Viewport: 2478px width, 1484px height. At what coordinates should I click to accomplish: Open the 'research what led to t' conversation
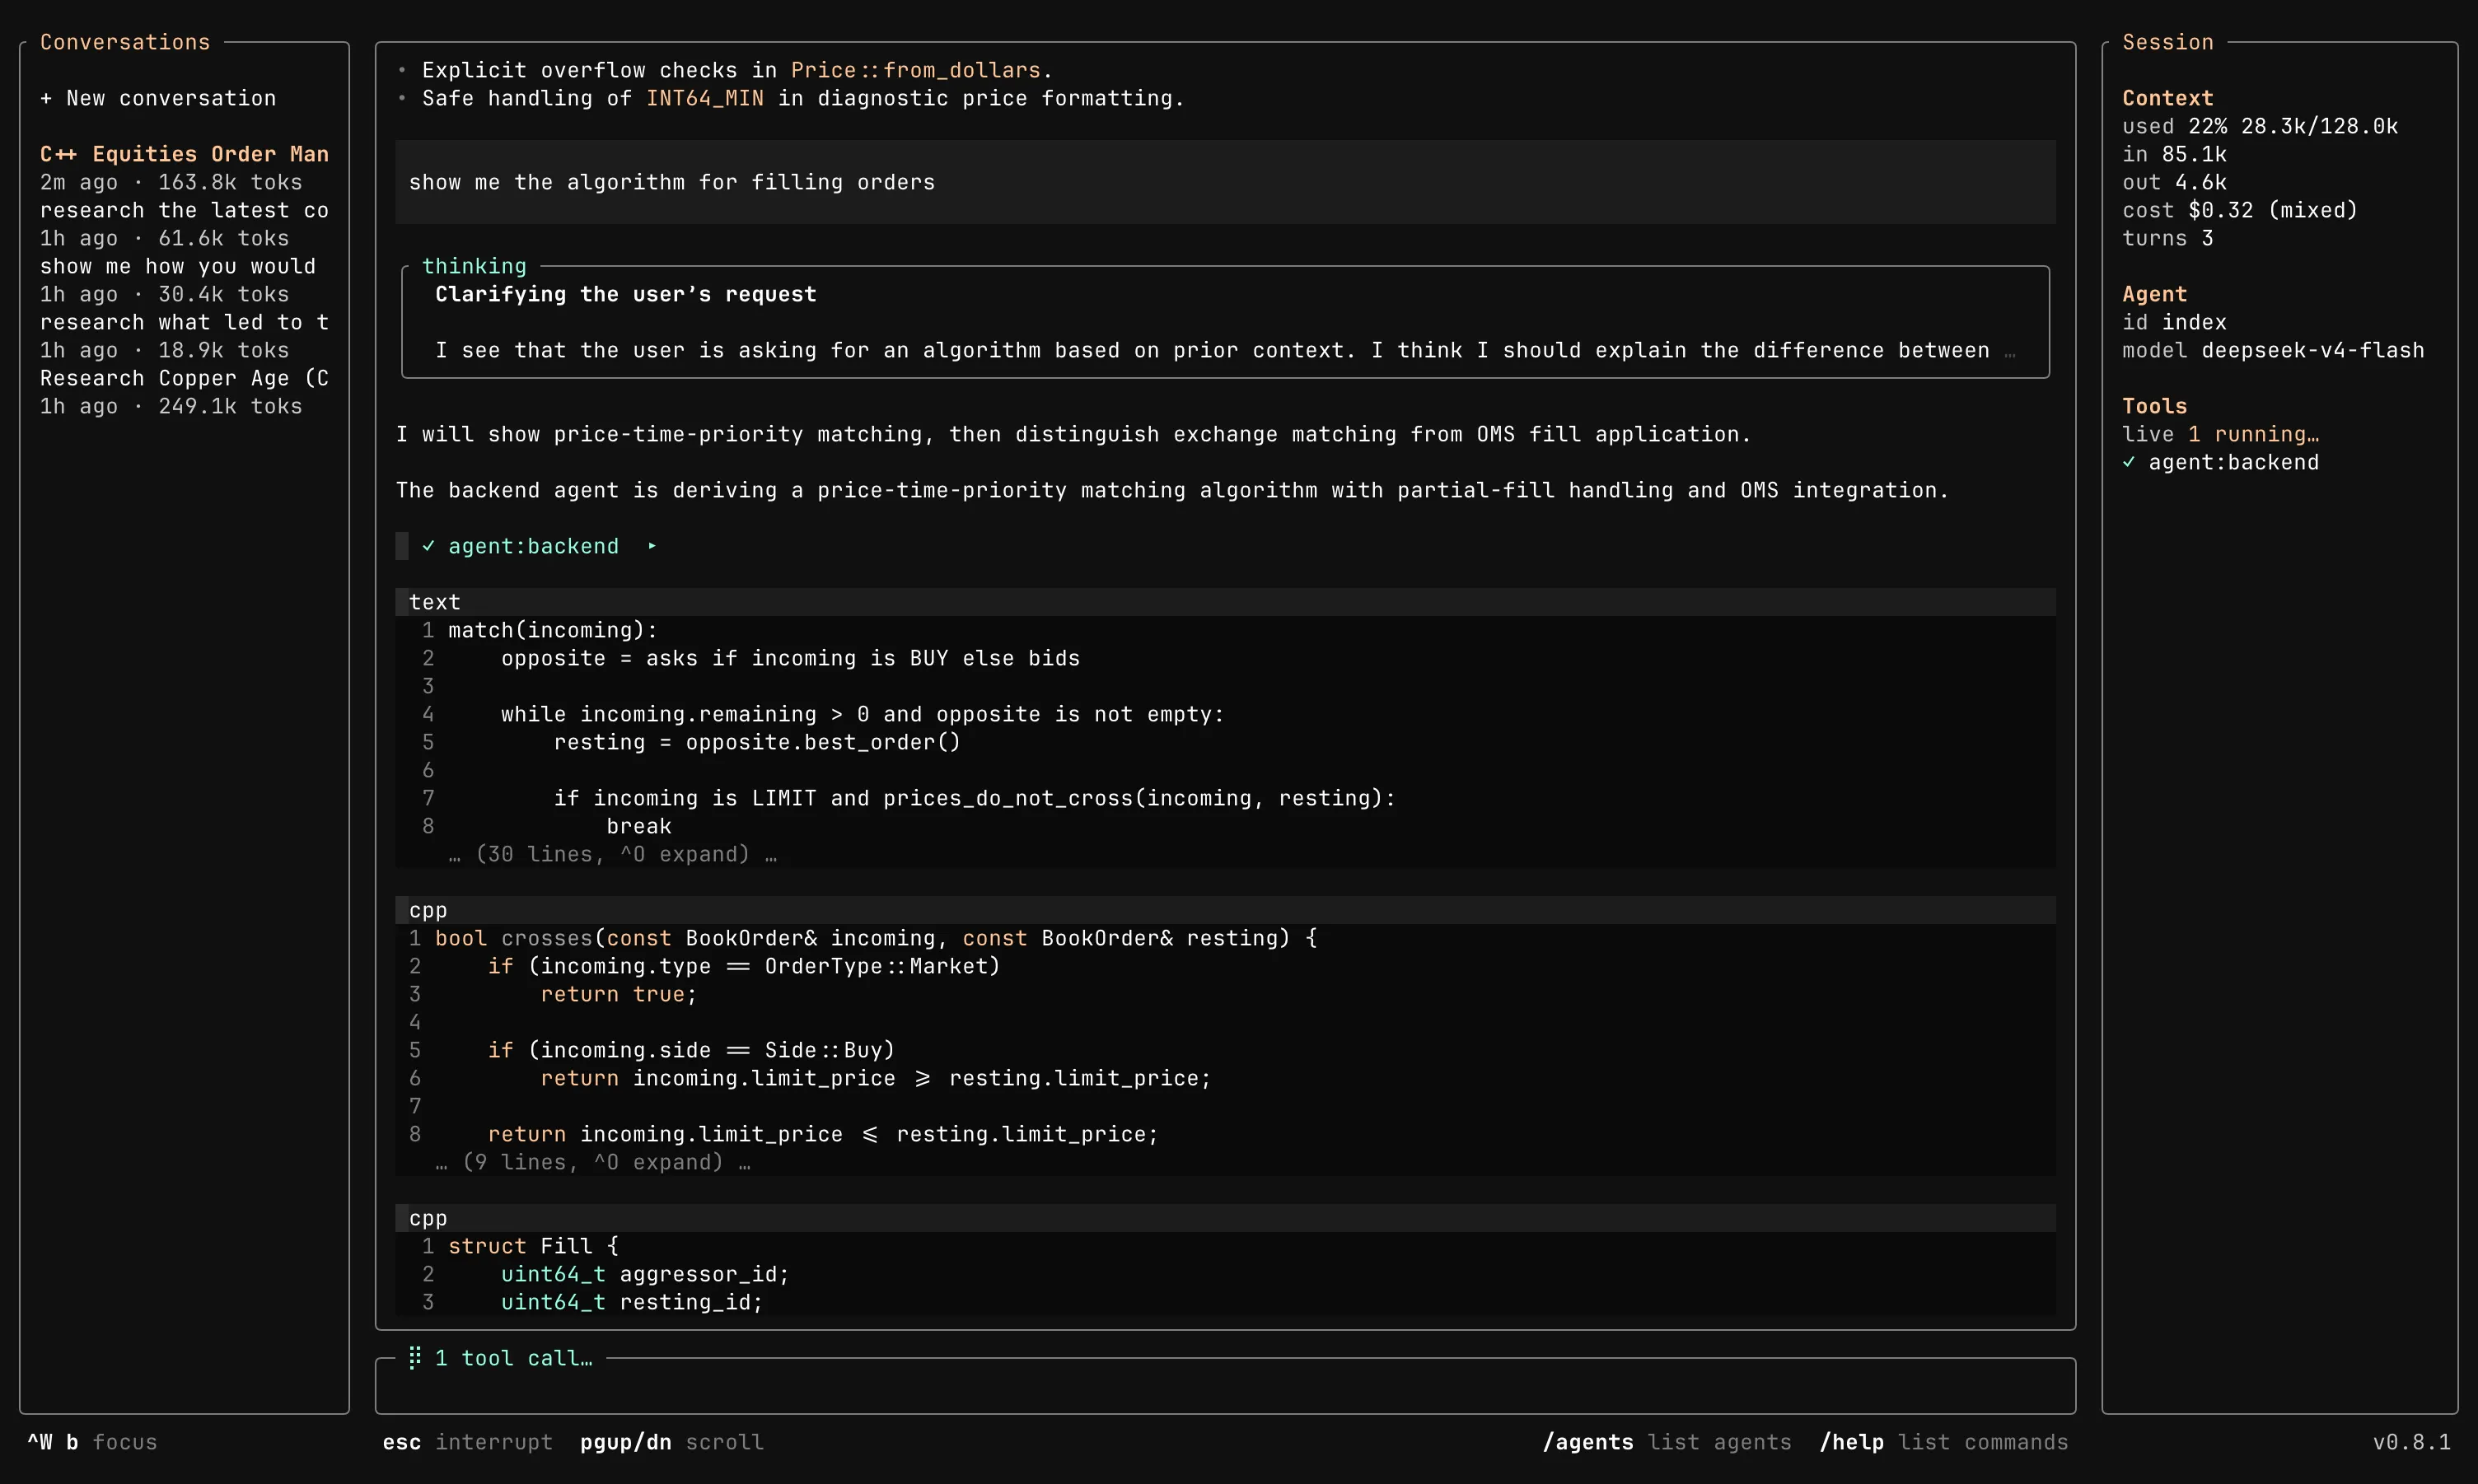[x=184, y=322]
